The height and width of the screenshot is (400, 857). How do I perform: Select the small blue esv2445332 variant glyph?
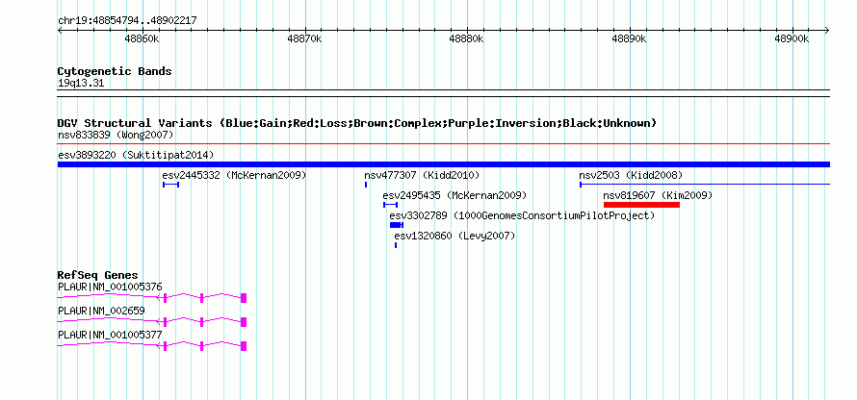coord(170,185)
